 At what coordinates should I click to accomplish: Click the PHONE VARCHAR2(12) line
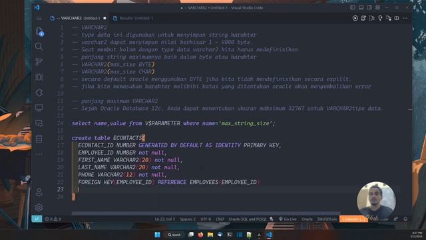pos(122,175)
